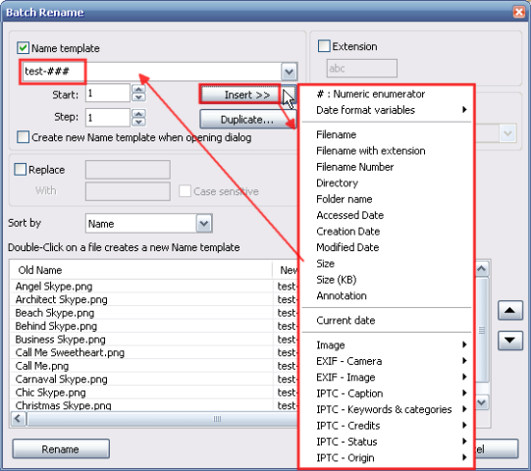Select Size (KB) menu item
This screenshot has height=471, width=531.
(x=387, y=280)
